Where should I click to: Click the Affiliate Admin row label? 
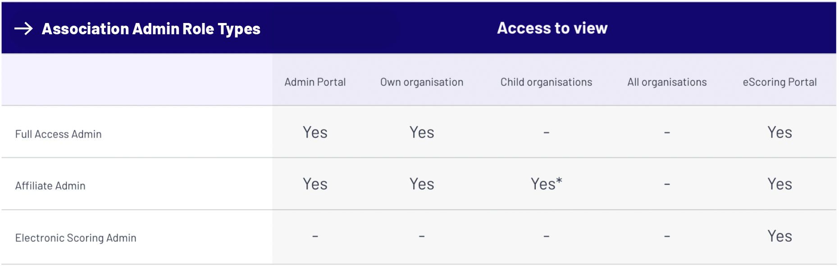50,186
